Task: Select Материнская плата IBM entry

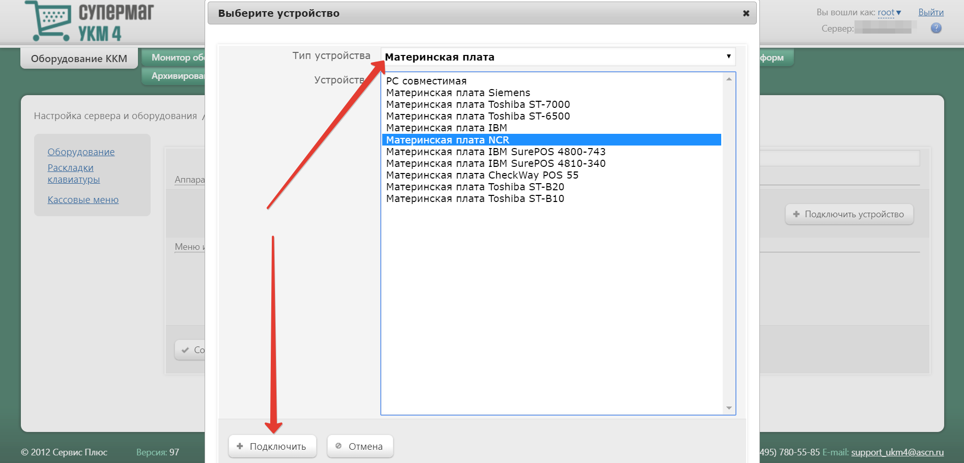Action: click(551, 128)
